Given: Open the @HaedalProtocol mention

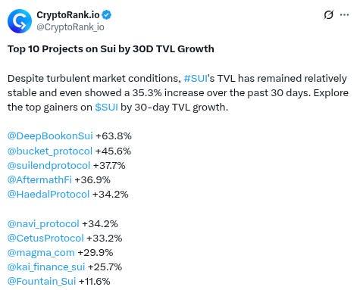Looking at the screenshot, I should click(49, 195).
